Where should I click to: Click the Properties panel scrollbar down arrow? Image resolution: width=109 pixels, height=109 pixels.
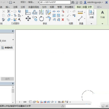pos(13,102)
